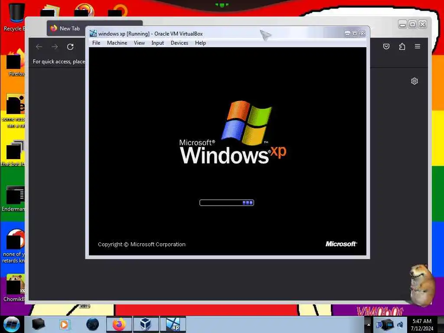Open the 'none of y' desktop icon
The height and width of the screenshot is (333, 444).
click(x=14, y=246)
